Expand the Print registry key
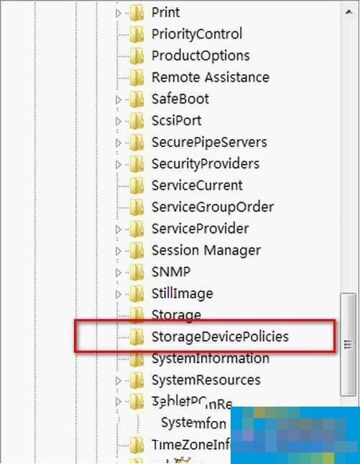The image size is (360, 464). [x=119, y=13]
